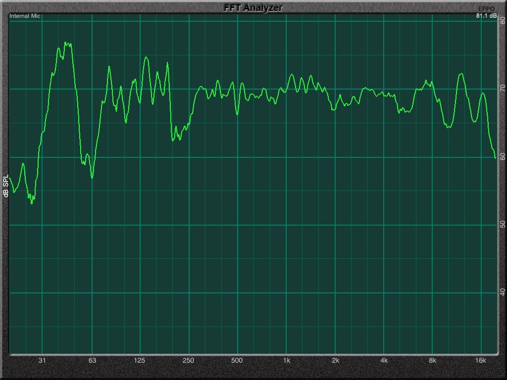Click the 8k frequency label
The image size is (507, 380).
(432, 360)
